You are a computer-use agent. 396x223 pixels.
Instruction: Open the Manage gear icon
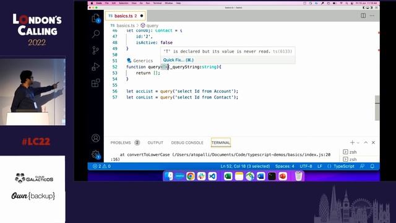96,154
